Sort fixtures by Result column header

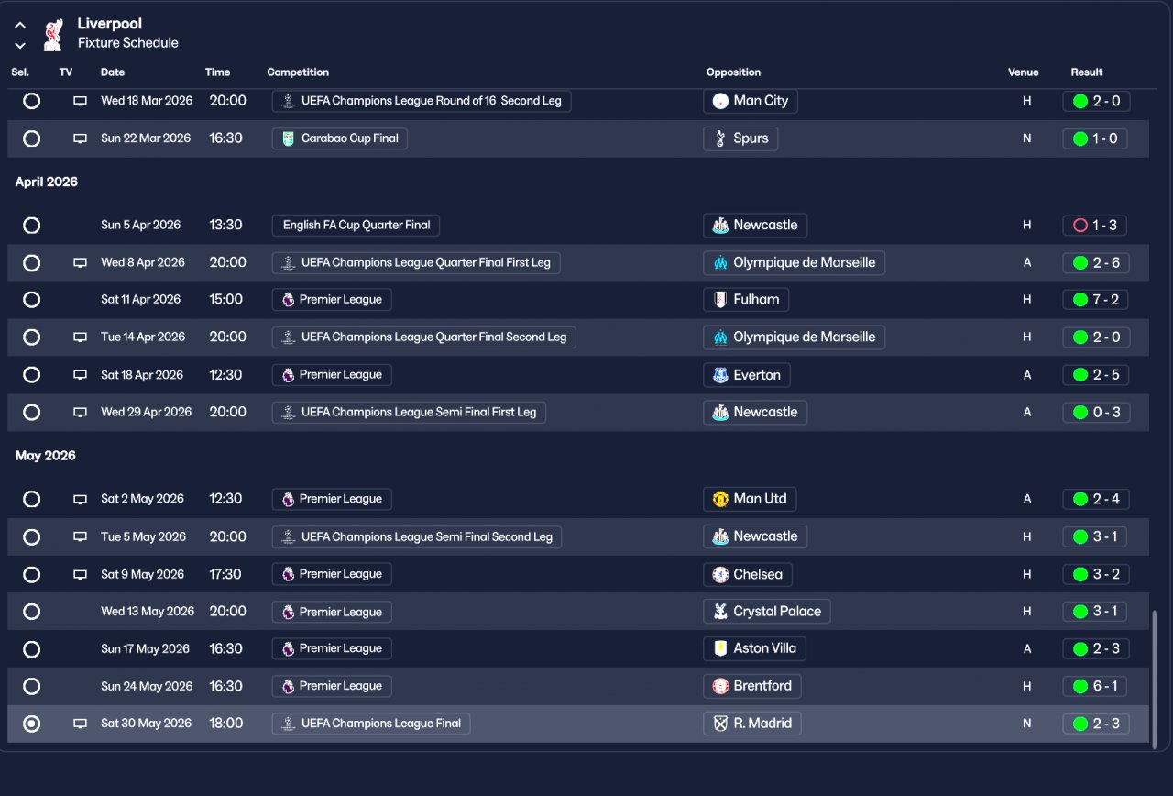[x=1087, y=72]
